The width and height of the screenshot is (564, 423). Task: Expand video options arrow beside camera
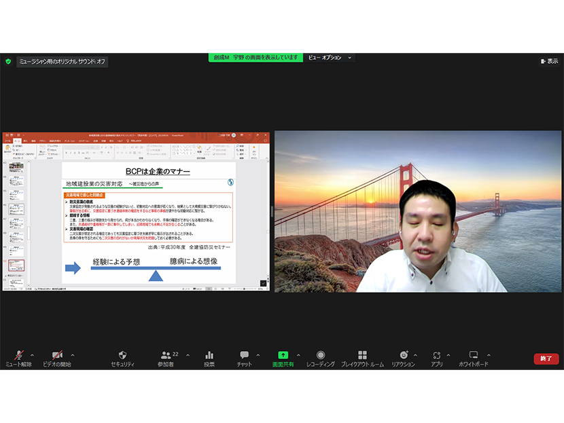(73, 355)
